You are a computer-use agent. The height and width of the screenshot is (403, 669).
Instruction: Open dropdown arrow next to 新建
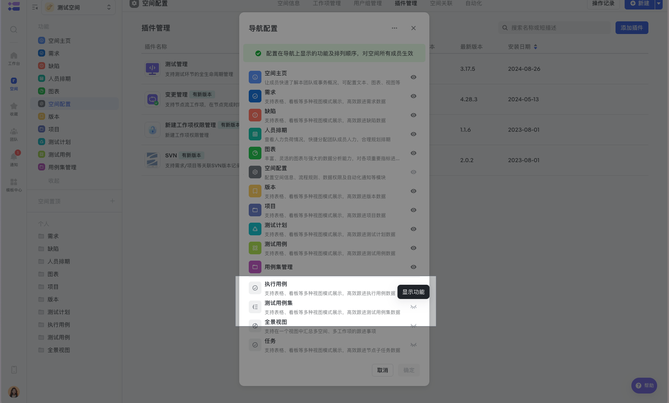[659, 4]
